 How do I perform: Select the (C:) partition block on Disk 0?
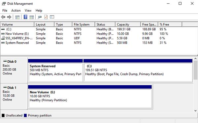click(138, 71)
